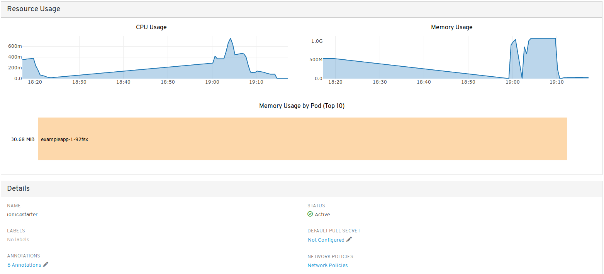Click the No labels placeholder text

click(x=18, y=240)
